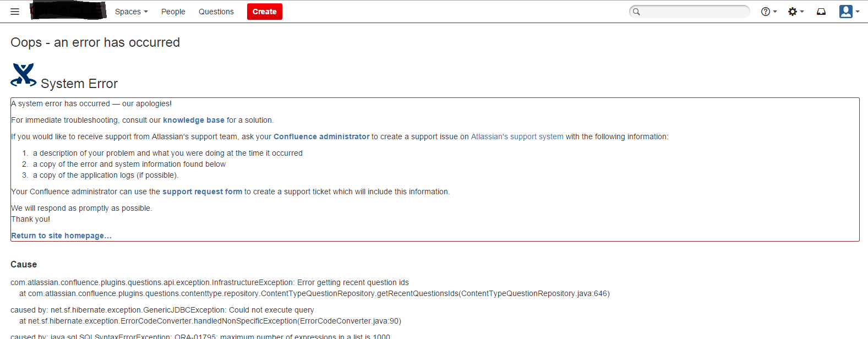Click the 'Thank you!' text
Viewport: 868px width, 339px height.
(x=31, y=219)
